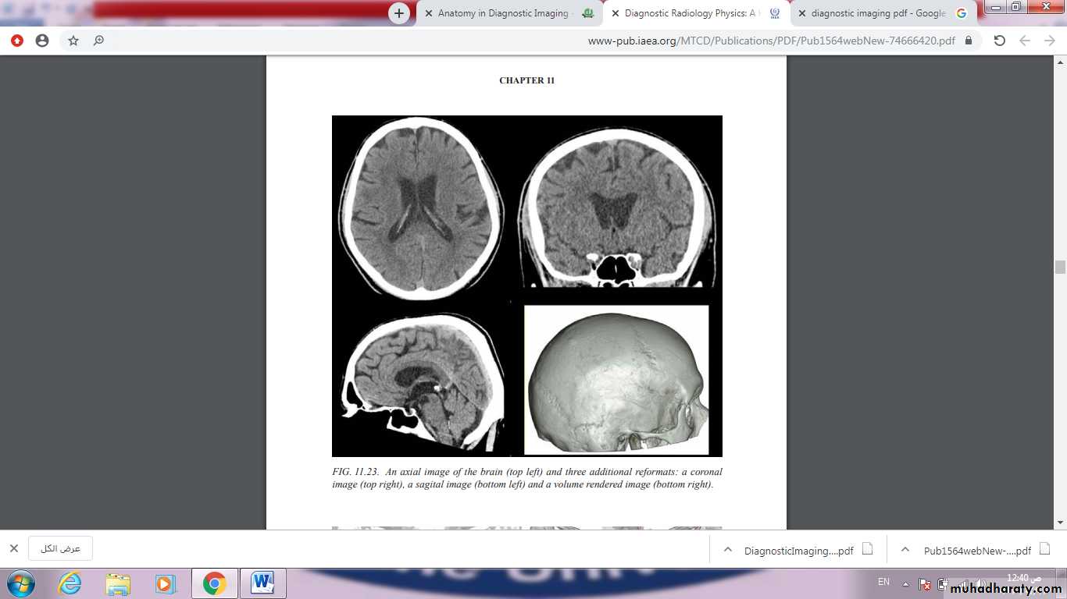
Task: Expand options for DiagnosticImaging pdf download
Action: tap(728, 550)
